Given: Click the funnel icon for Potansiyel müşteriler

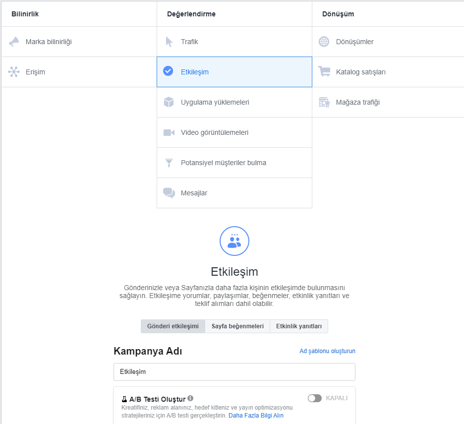Looking at the screenshot, I should tap(169, 163).
